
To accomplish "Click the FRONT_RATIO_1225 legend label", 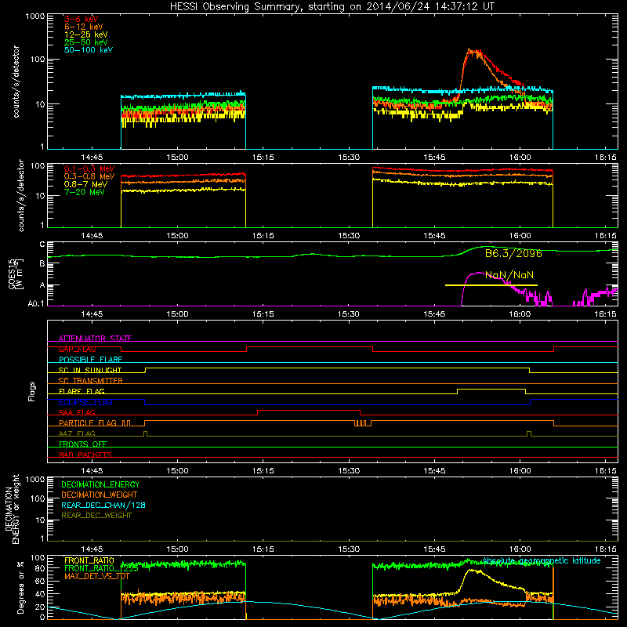I will 101,568.
